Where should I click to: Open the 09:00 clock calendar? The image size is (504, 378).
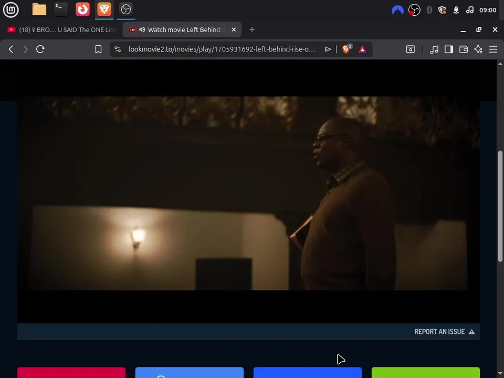[488, 10]
